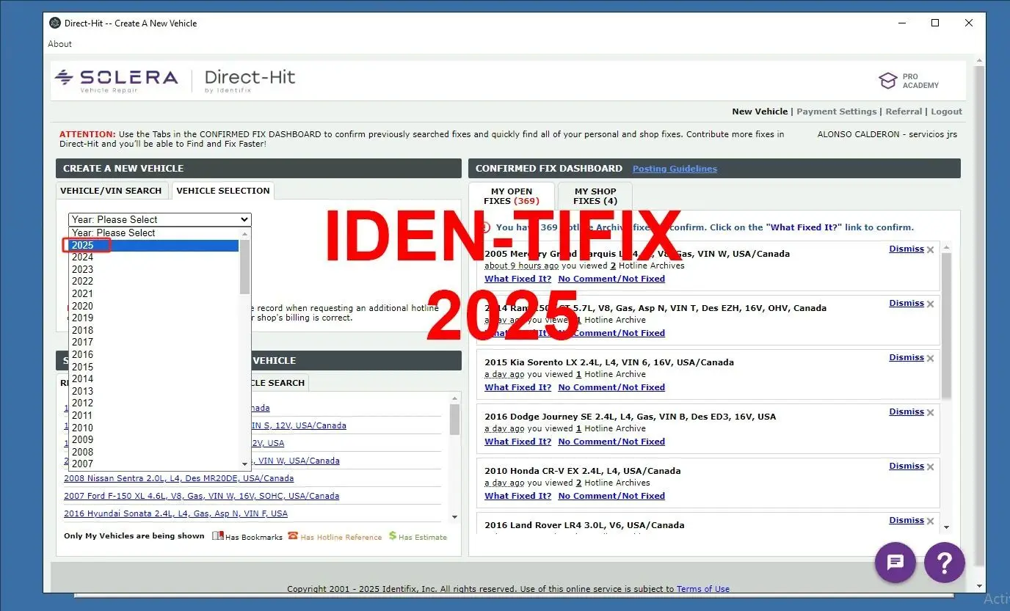Click the Pro Academy graduation cap icon

pyautogui.click(x=887, y=81)
